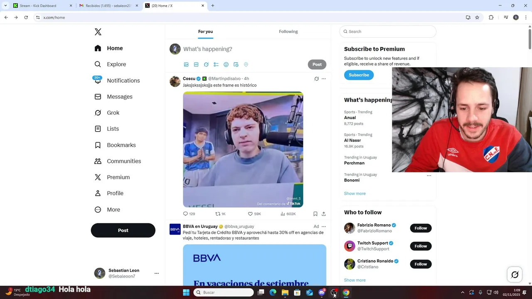Open new browser tab
The image size is (532, 299).
click(213, 6)
